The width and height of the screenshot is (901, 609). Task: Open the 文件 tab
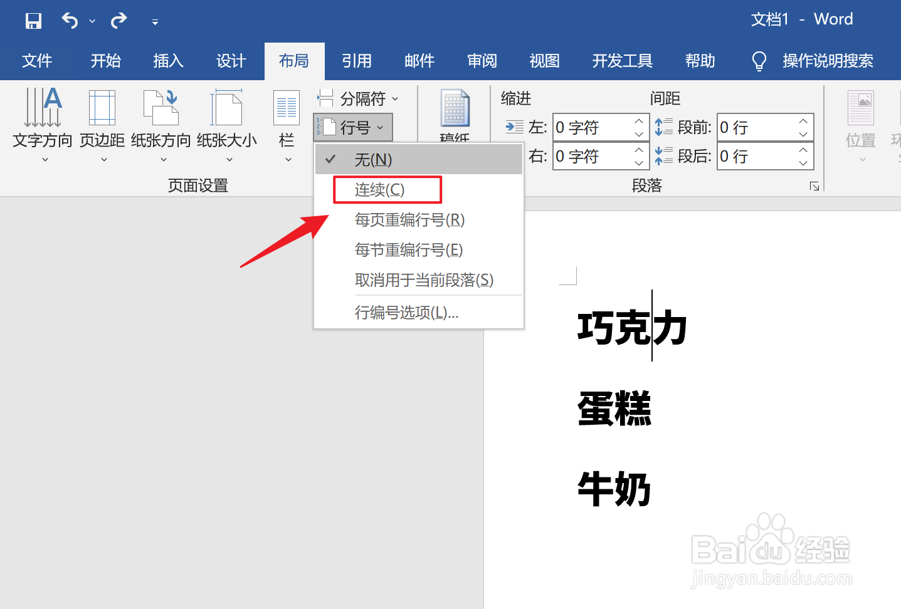tap(37, 61)
